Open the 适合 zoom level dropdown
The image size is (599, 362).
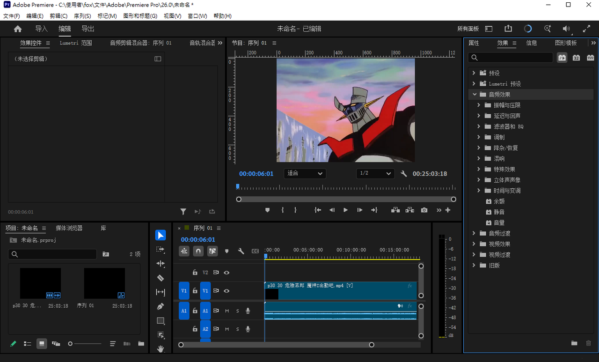[x=305, y=173]
